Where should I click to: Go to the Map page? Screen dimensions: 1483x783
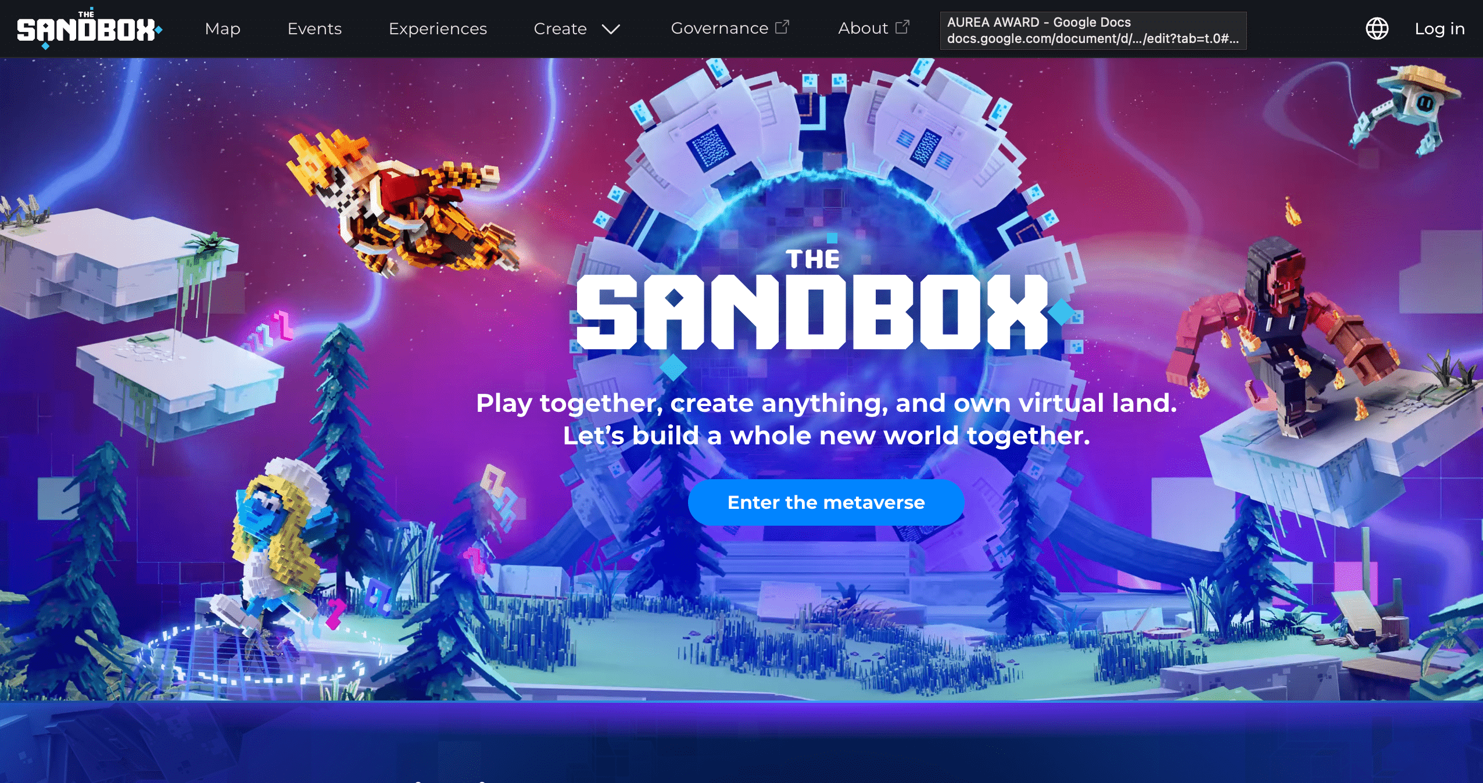pos(223,29)
